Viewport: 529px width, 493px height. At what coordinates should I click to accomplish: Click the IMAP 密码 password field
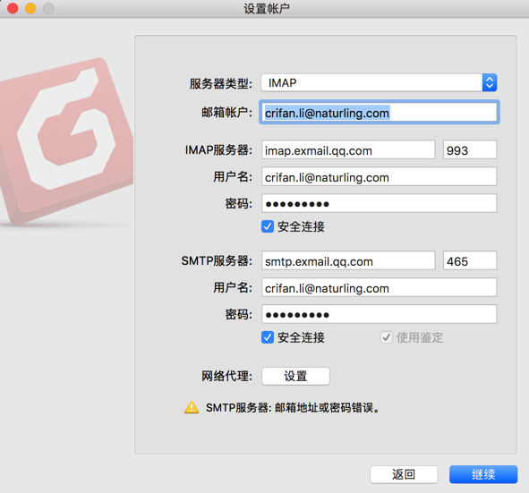(379, 203)
